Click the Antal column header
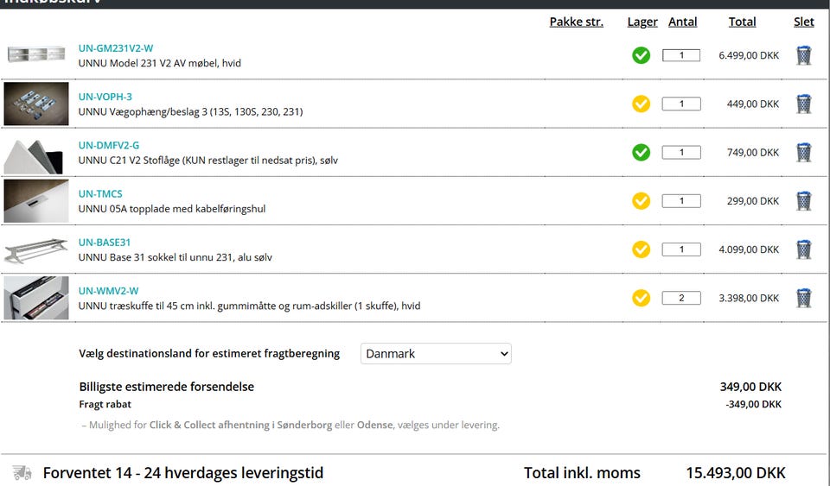The width and height of the screenshot is (830, 486). click(682, 22)
